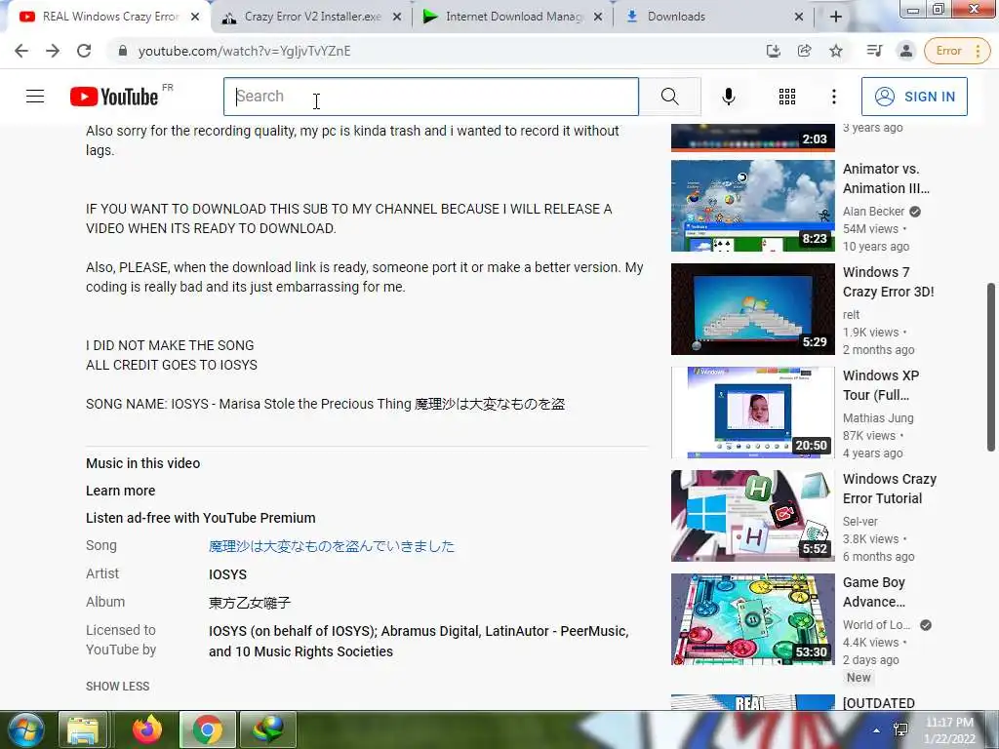Click the SIGN IN button

click(914, 97)
